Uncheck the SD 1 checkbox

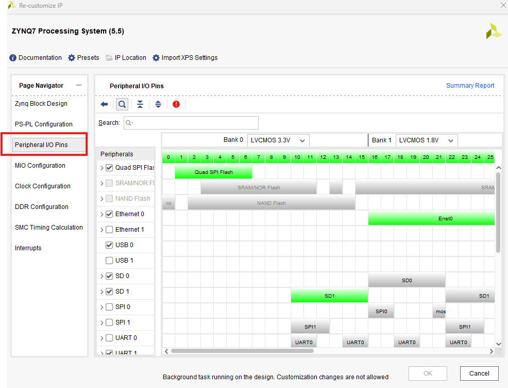pyautogui.click(x=110, y=292)
